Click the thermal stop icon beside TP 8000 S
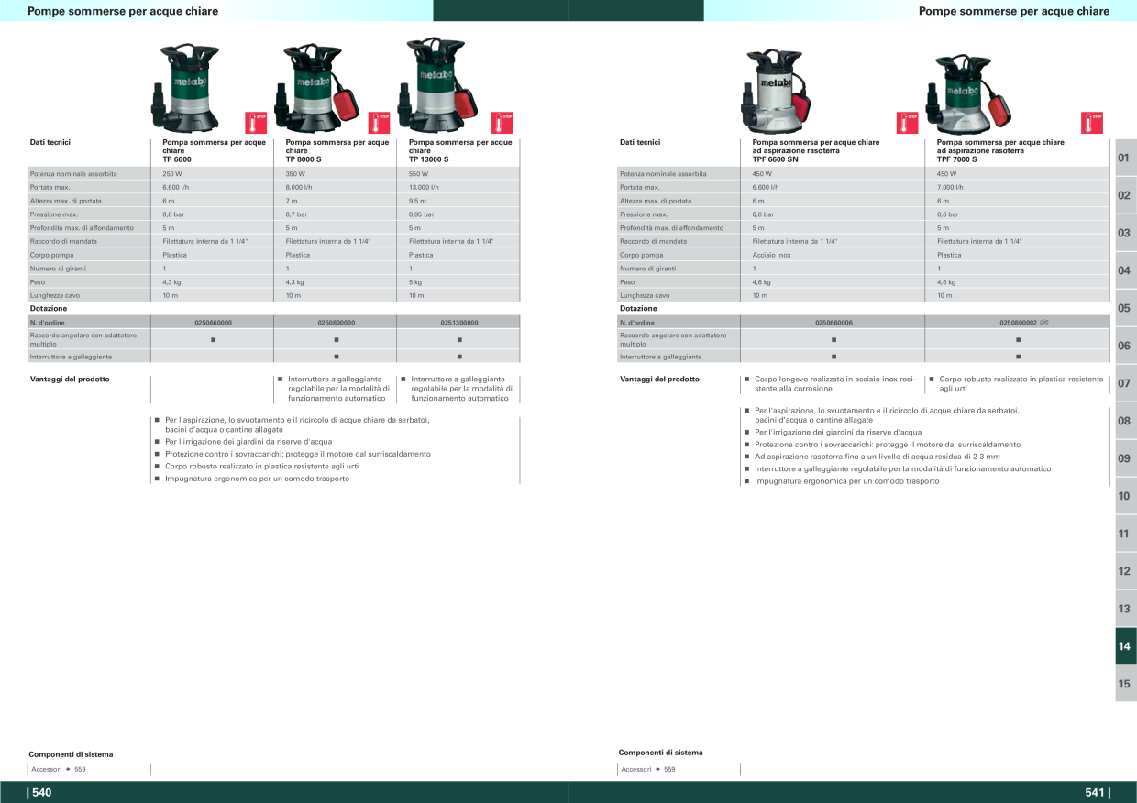1137x803 pixels. (x=379, y=123)
